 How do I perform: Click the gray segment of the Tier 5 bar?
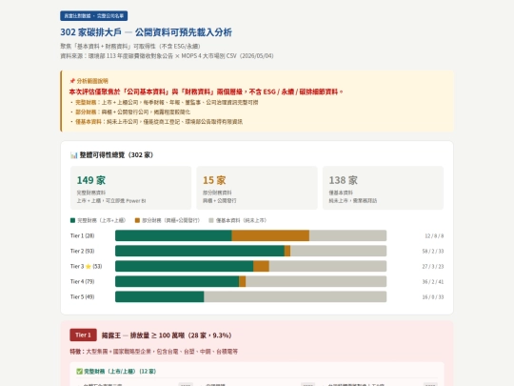coord(295,296)
